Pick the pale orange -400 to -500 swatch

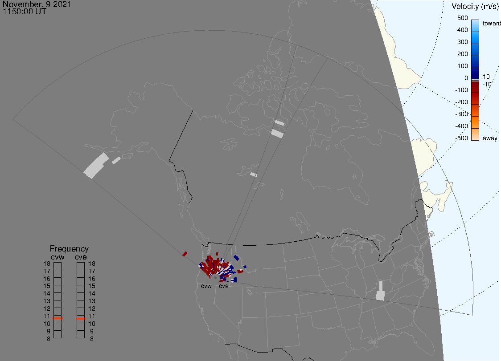coord(475,134)
